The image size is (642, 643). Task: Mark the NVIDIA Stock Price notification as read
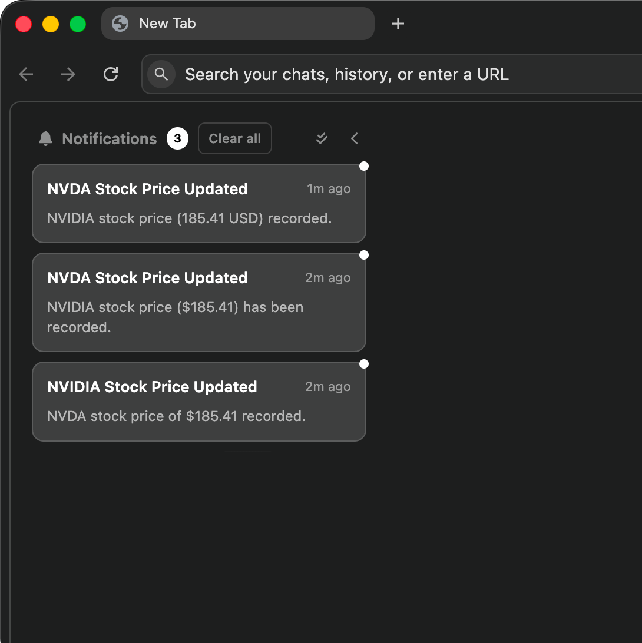(x=364, y=363)
